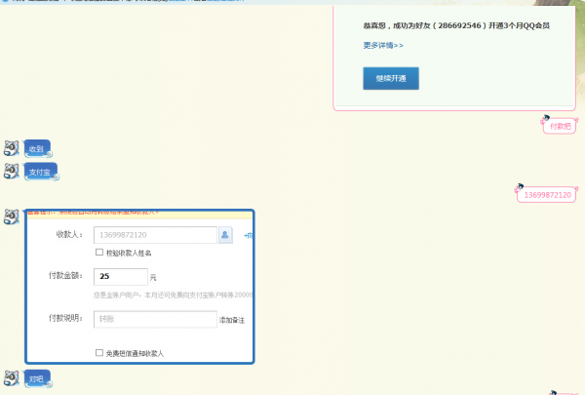Click the 继续开通 button
585x395 pixels.
coord(391,78)
